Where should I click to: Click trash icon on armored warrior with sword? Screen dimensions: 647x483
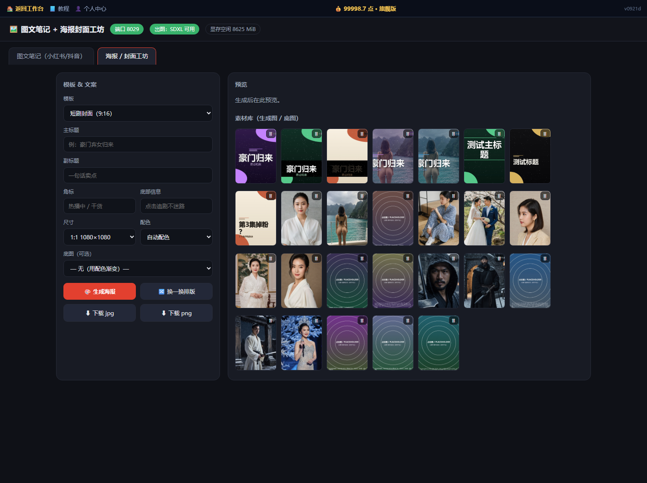499,259
